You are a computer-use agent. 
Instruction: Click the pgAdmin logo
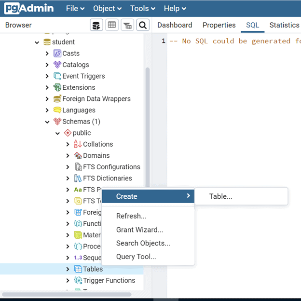pyautogui.click(x=29, y=8)
